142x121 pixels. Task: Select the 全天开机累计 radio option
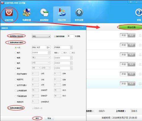[x=16, y=85]
